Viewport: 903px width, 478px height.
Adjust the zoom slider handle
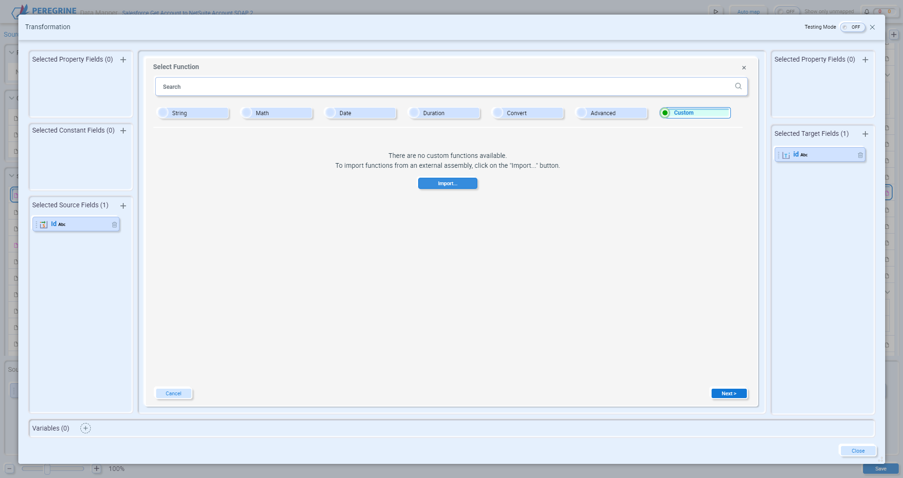point(47,469)
